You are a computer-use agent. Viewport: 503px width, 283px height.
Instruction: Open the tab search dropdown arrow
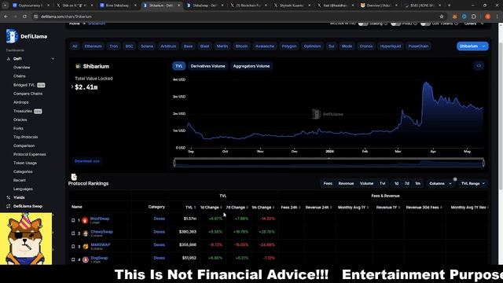(x=5, y=6)
